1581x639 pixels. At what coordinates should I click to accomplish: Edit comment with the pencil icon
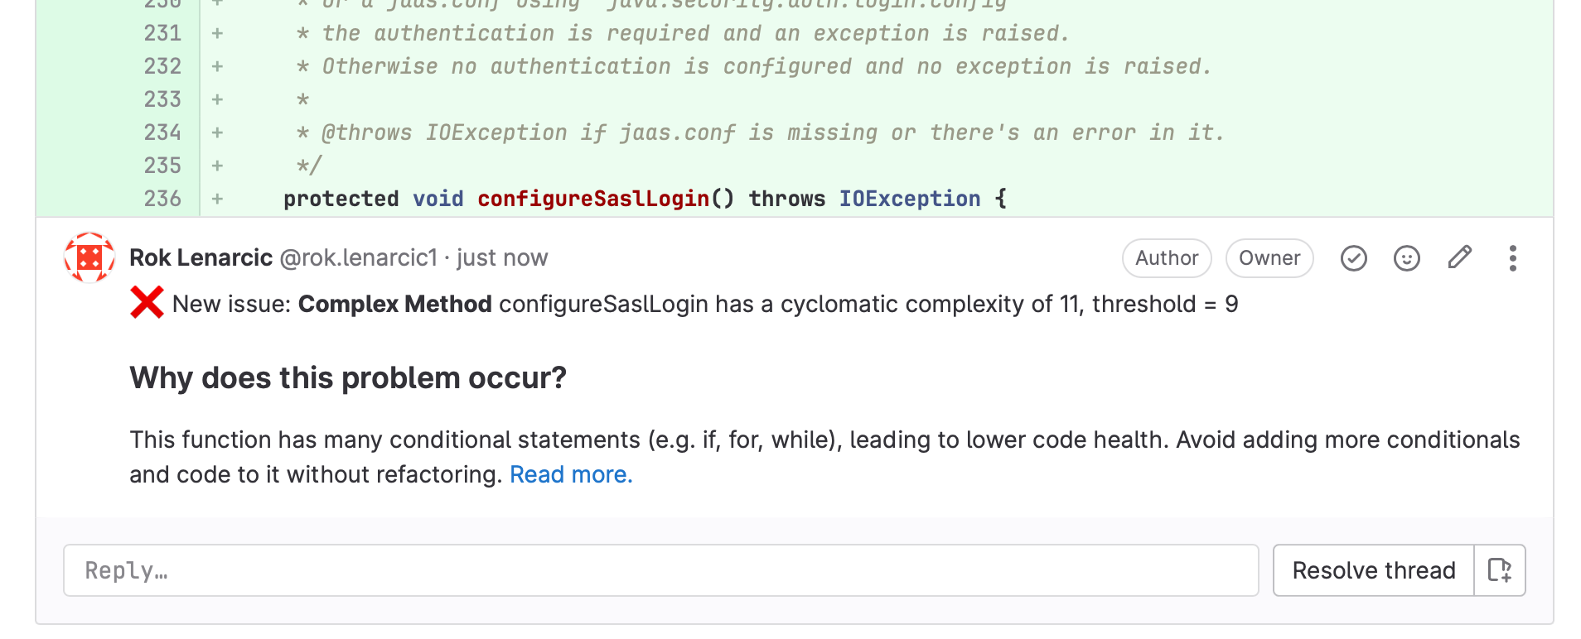1459,258
